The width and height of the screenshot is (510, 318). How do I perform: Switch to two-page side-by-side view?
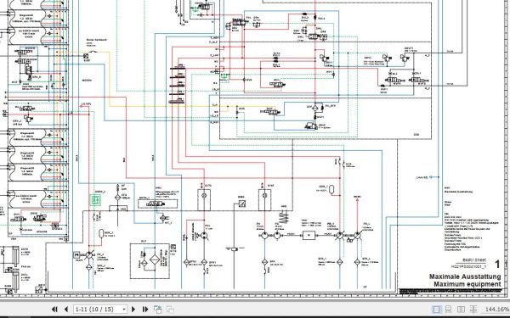tap(461, 310)
